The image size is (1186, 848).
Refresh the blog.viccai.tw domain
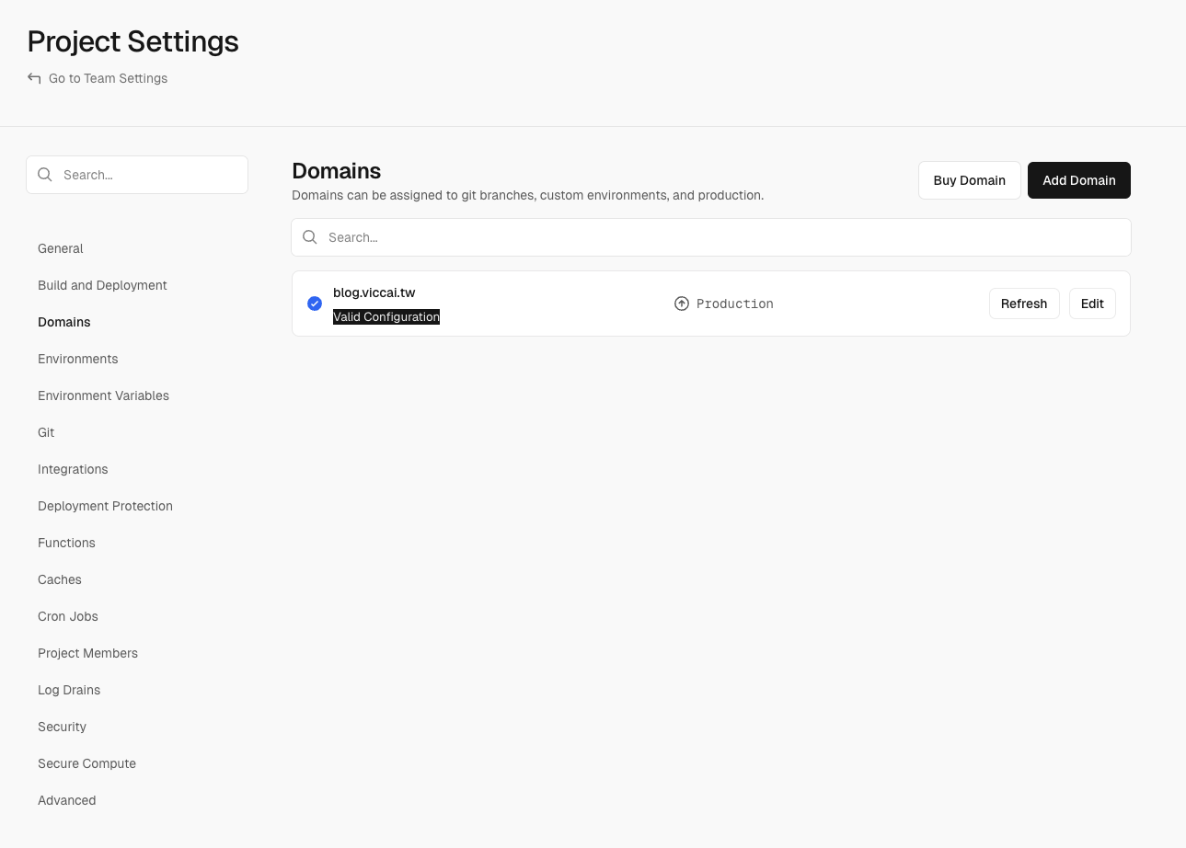1023,304
